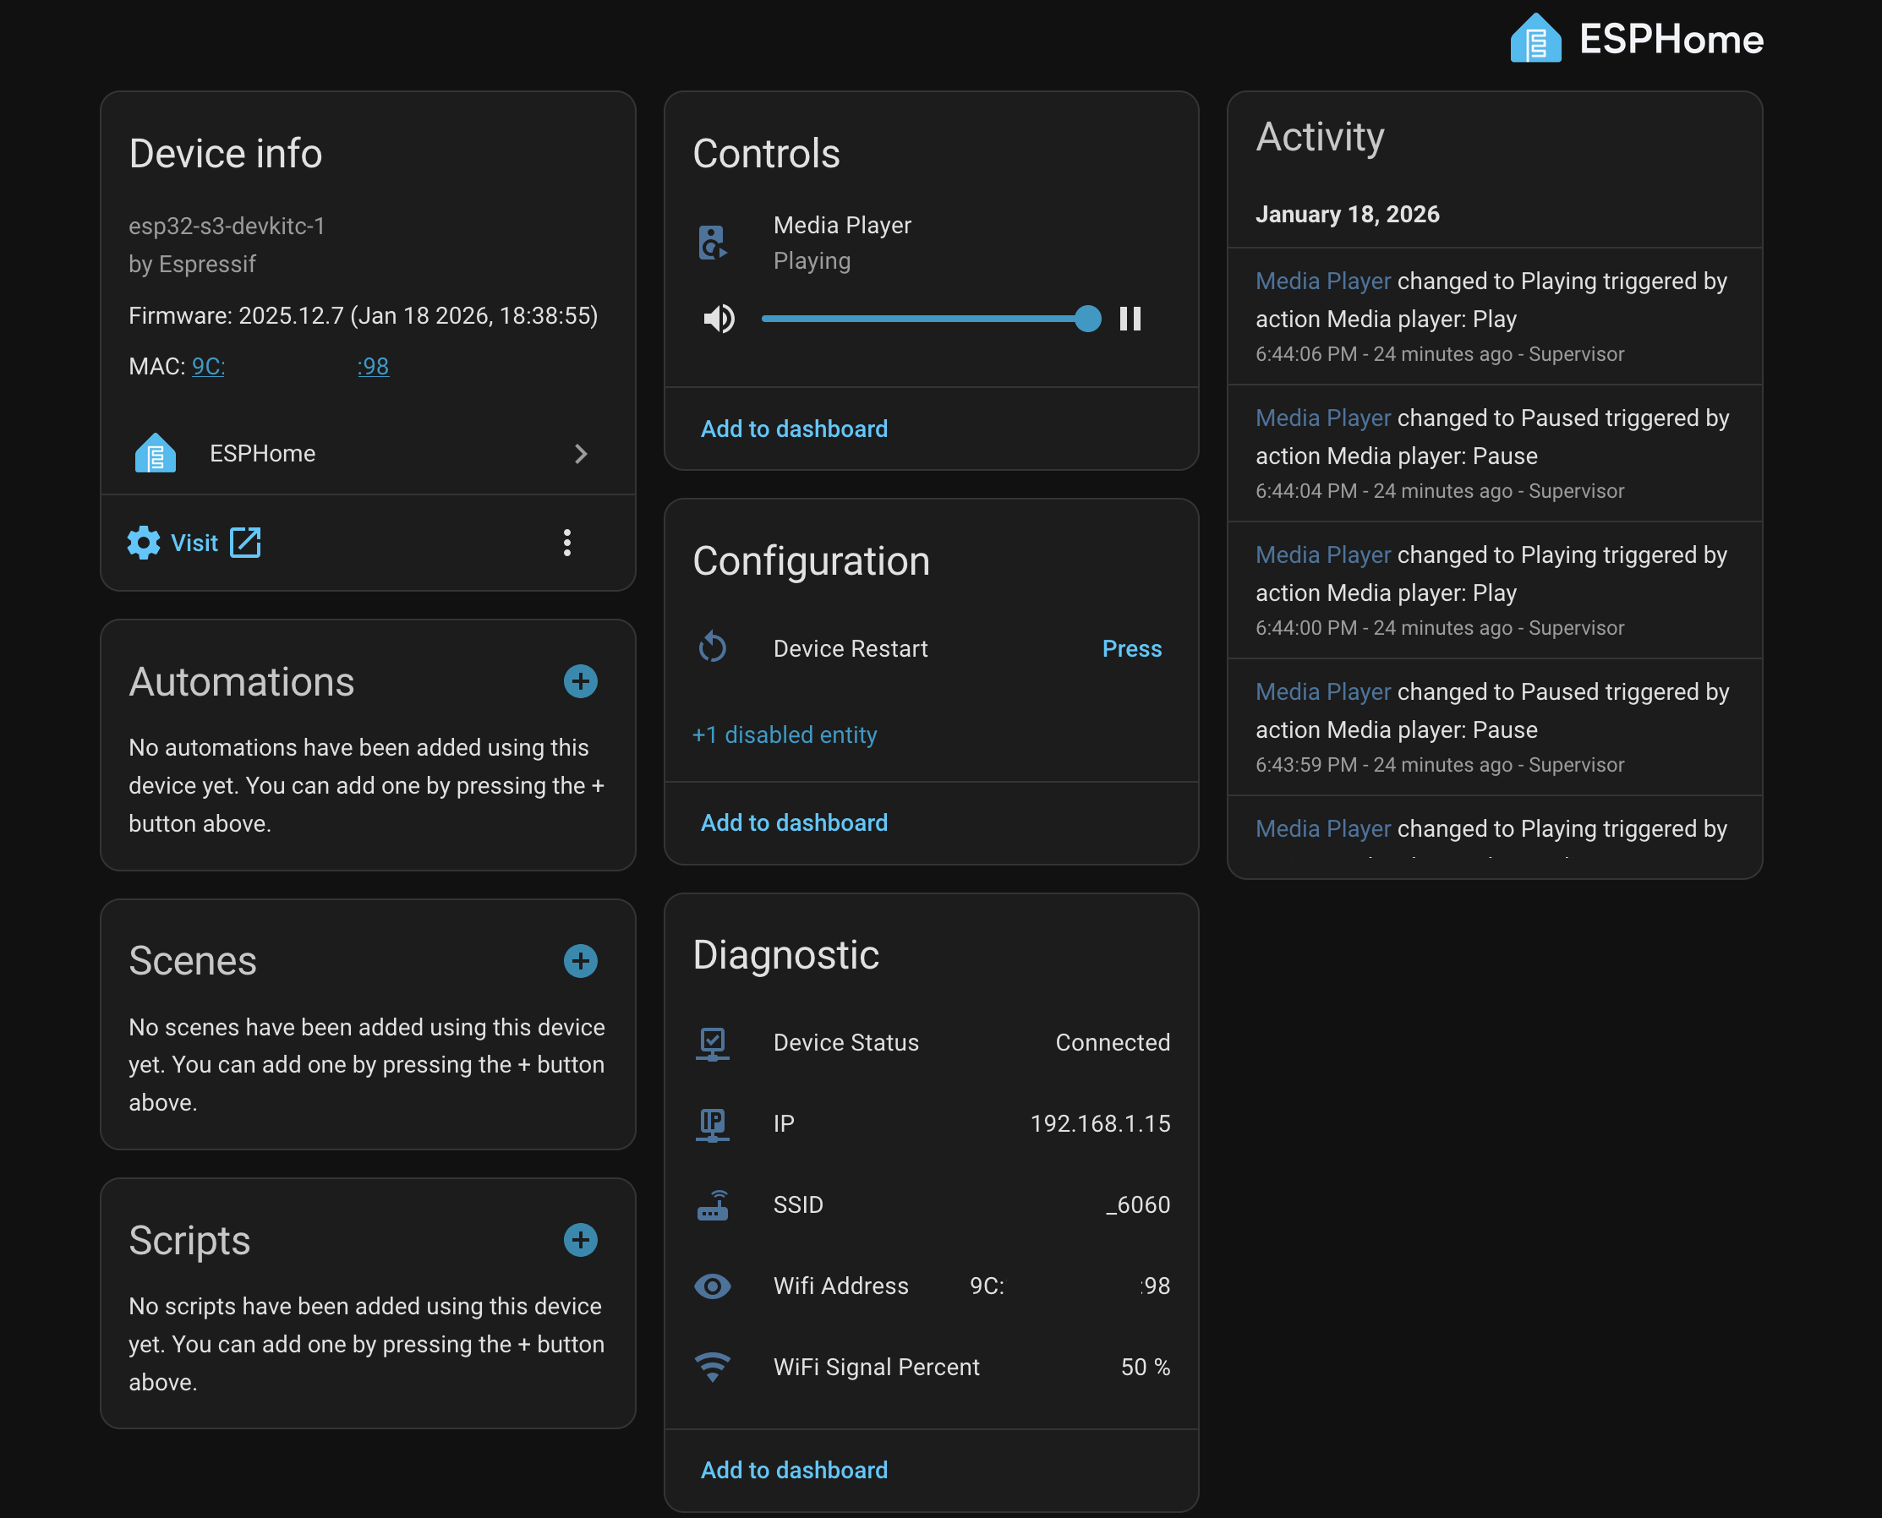Click the Activity panel heading

pyautogui.click(x=1320, y=136)
